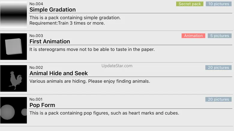Open the Simple Gradation title

tap(52, 10)
